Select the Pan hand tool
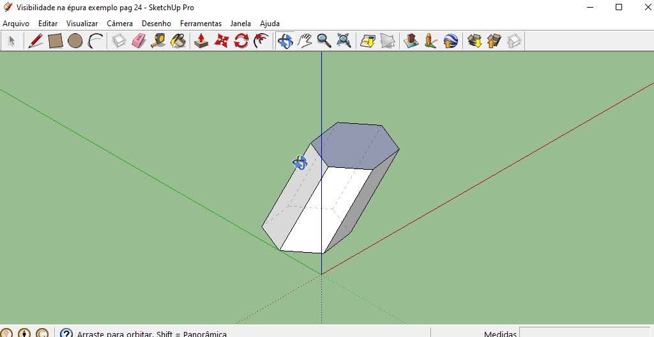Screen dimensions: 654x337 [x=305, y=41]
